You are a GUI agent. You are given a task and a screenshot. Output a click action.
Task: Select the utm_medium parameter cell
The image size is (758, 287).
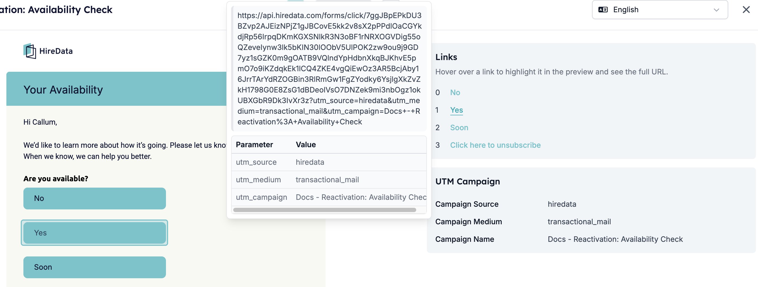258,180
